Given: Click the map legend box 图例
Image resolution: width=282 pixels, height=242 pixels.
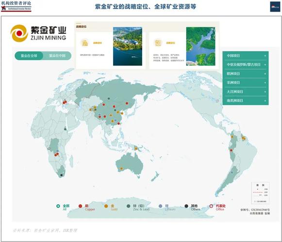Looking at the screenshot, I should coord(260,193).
